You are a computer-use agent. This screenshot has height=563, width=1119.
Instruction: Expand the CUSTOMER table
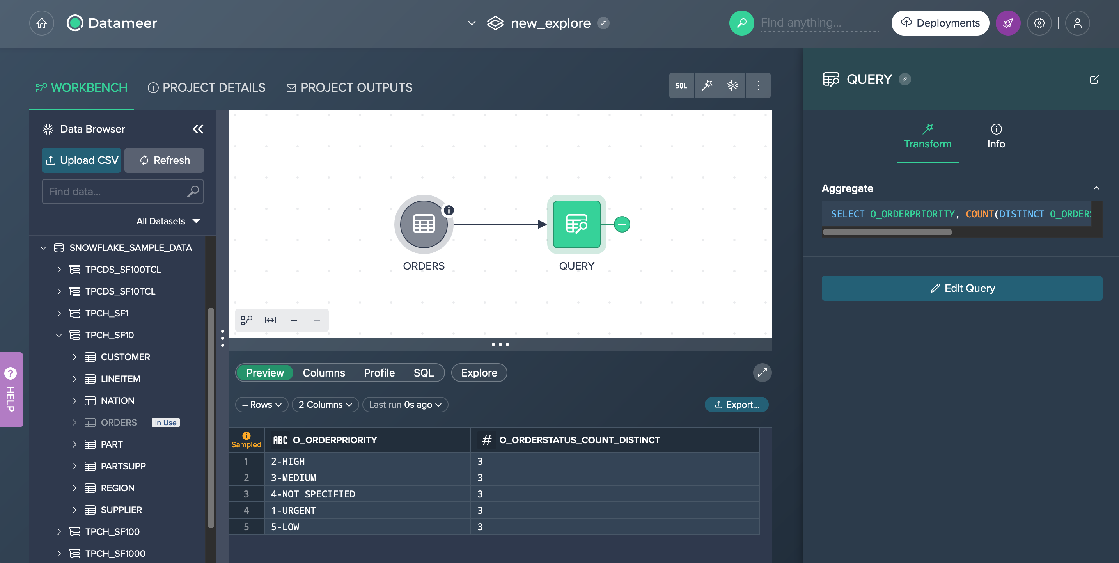click(x=74, y=357)
